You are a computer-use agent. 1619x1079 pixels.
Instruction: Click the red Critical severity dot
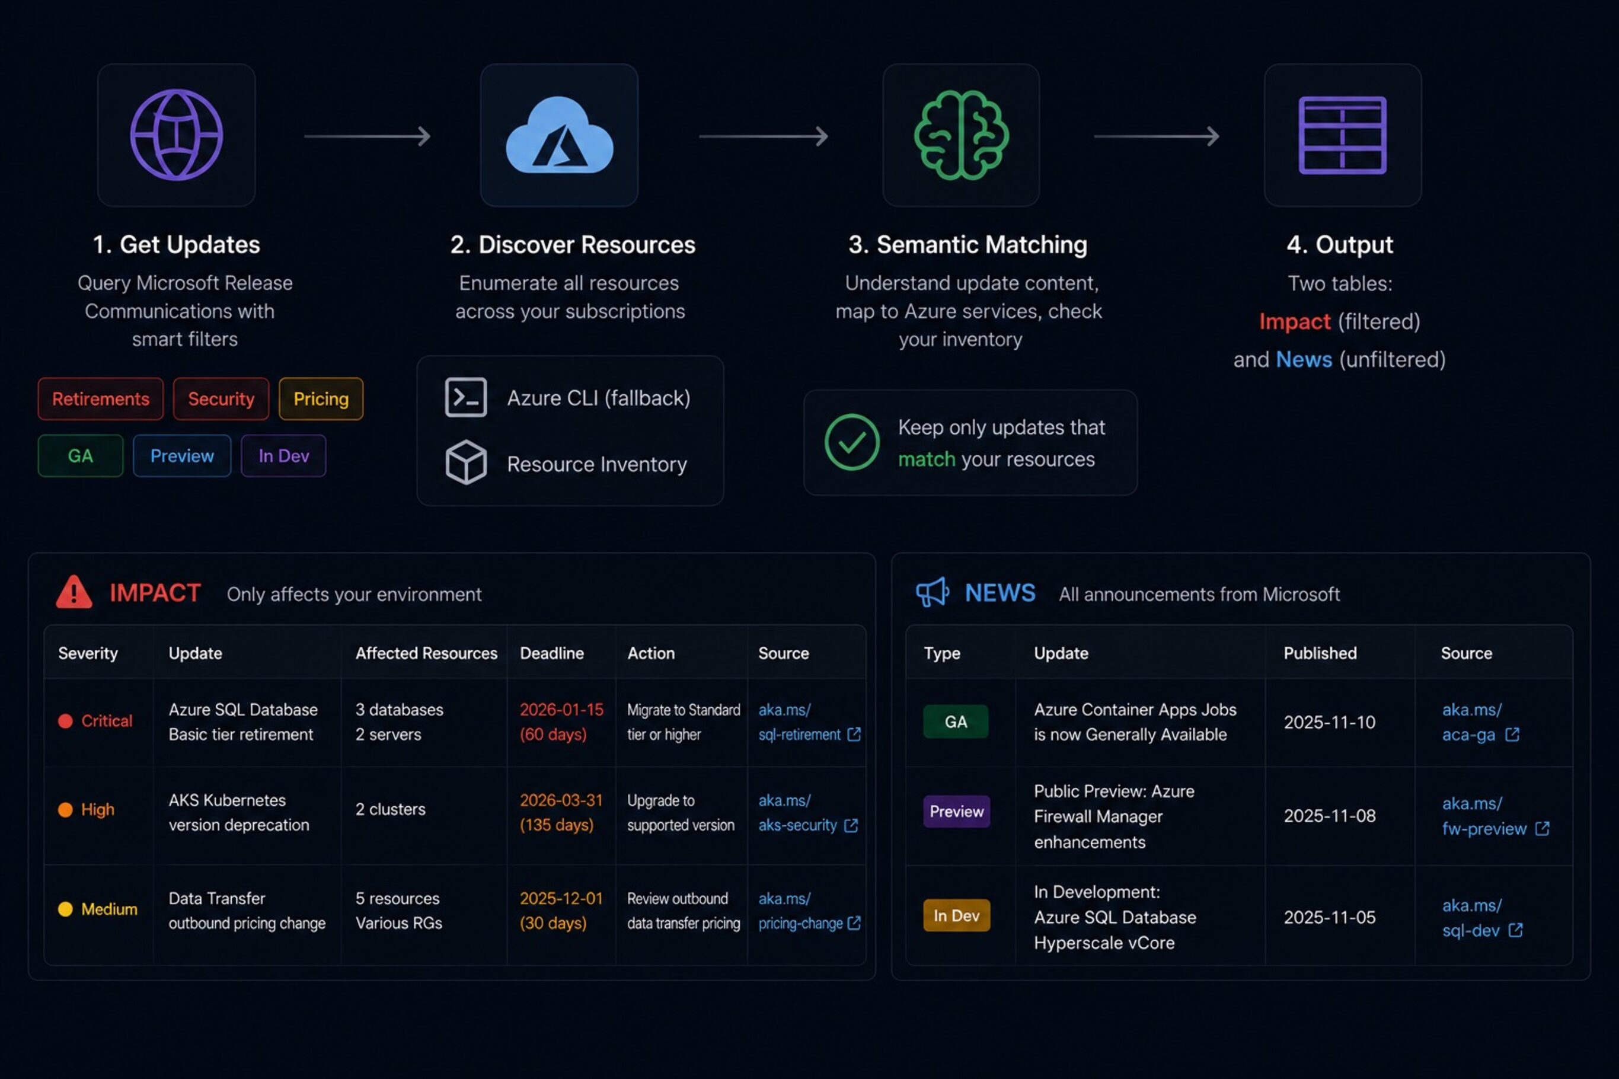point(65,721)
